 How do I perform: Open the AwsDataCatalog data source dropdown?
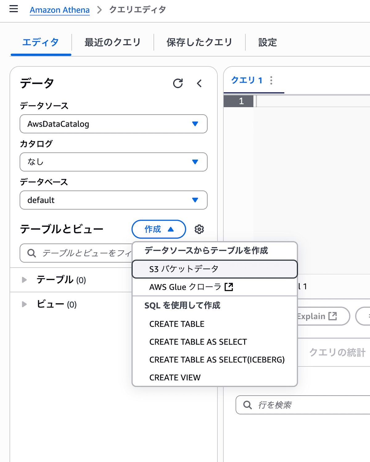tap(113, 124)
